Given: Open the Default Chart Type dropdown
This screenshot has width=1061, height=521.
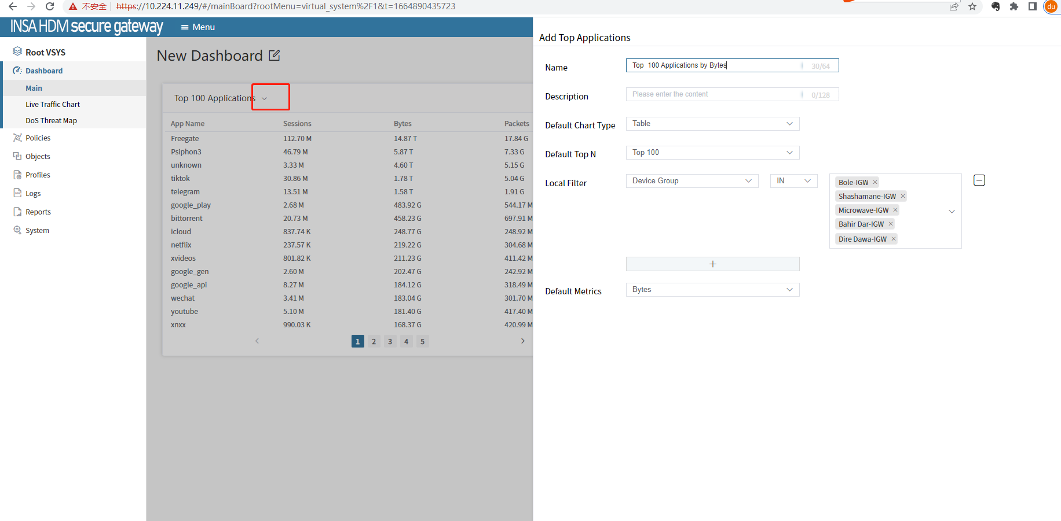Looking at the screenshot, I should tap(712, 124).
